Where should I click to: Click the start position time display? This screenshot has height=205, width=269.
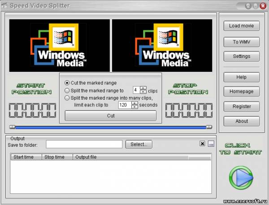[32, 110]
